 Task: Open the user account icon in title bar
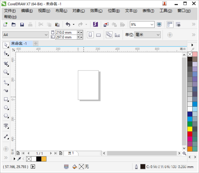[164, 4]
